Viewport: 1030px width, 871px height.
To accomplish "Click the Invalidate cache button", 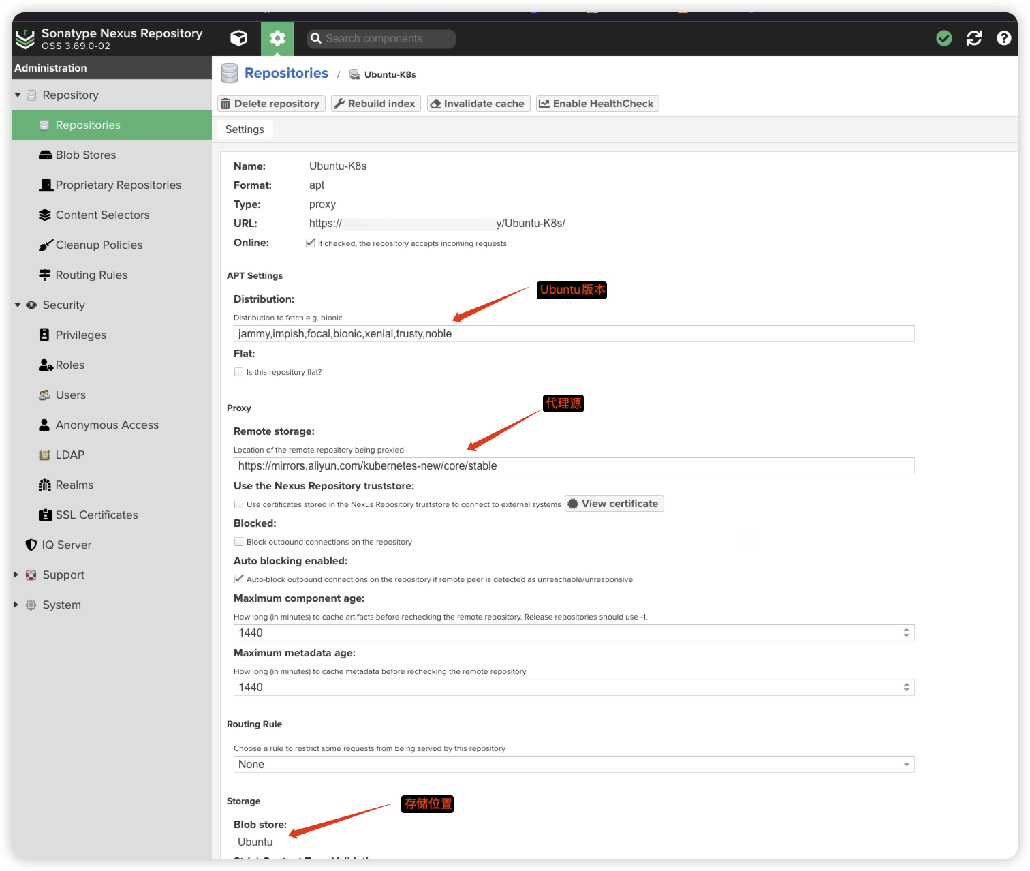I will 478,104.
